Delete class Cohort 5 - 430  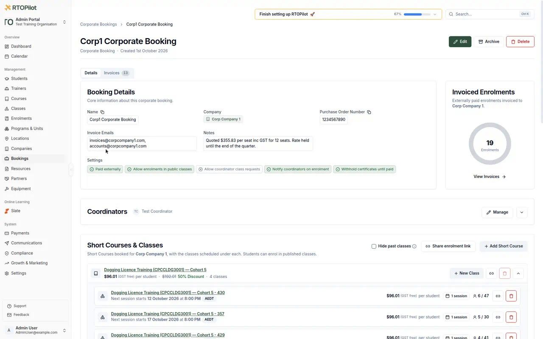(511, 296)
